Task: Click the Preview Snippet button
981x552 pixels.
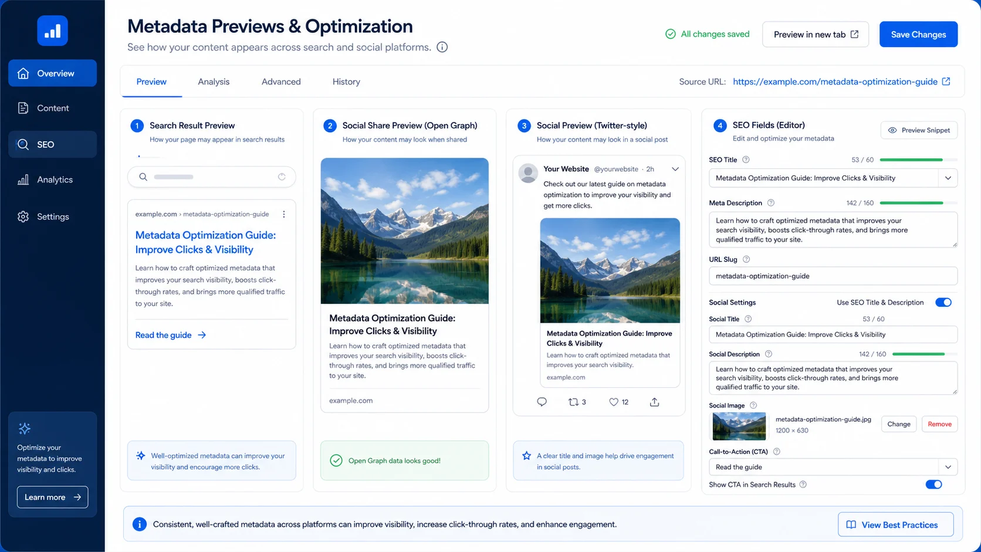Action: (x=919, y=130)
